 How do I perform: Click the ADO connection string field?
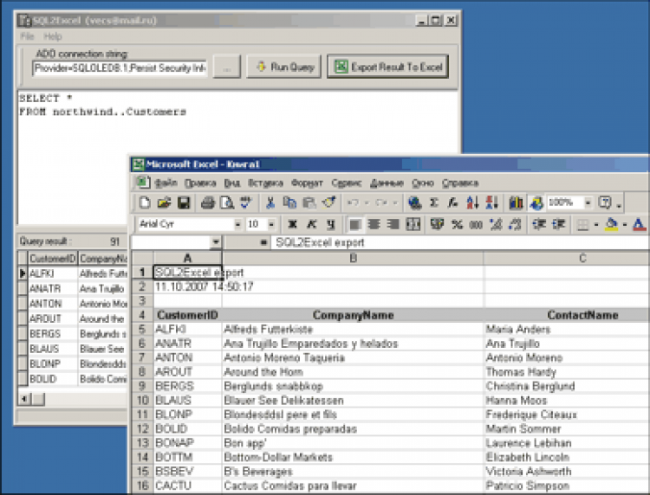point(120,67)
